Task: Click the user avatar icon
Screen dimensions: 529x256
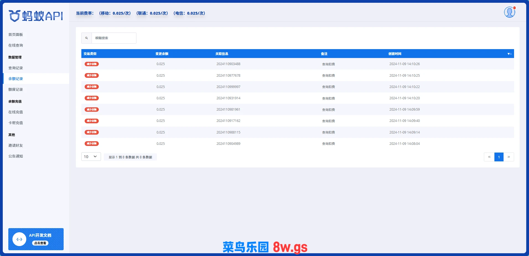Action: [x=509, y=12]
